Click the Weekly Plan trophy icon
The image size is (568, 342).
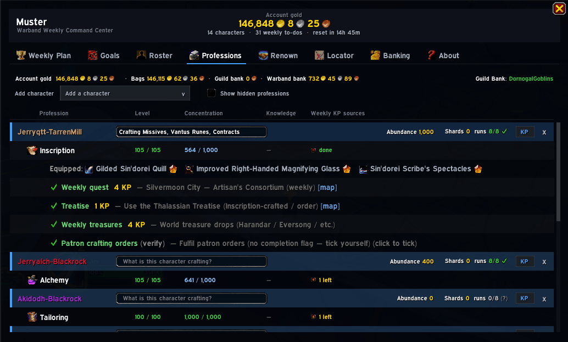tap(21, 55)
